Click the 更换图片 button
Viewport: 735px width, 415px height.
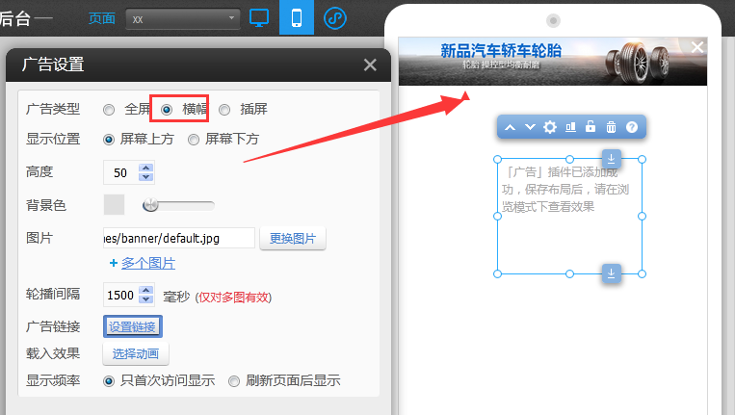(293, 239)
